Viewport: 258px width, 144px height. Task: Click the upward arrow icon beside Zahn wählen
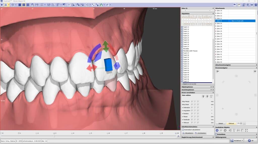pyautogui.click(x=203, y=96)
